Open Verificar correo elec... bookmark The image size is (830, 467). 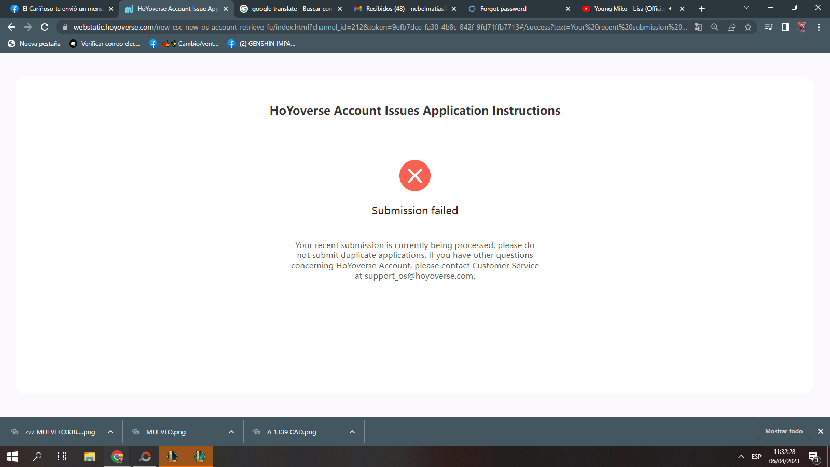pyautogui.click(x=105, y=44)
